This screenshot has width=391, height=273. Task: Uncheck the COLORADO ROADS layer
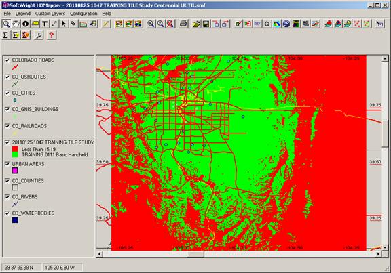click(x=7, y=60)
